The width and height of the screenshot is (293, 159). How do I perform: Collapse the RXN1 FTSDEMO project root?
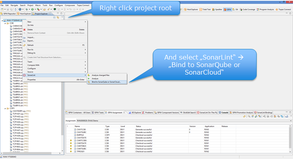[2, 21]
